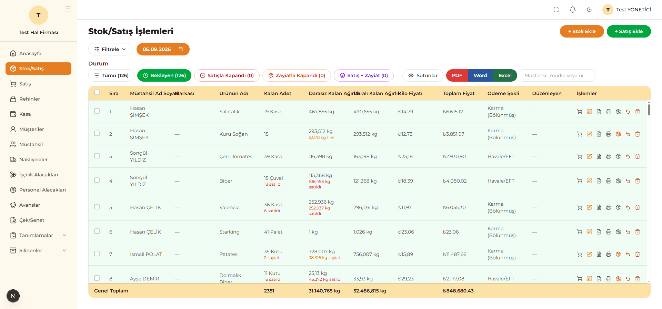Delete the Patates stock row

click(x=638, y=254)
